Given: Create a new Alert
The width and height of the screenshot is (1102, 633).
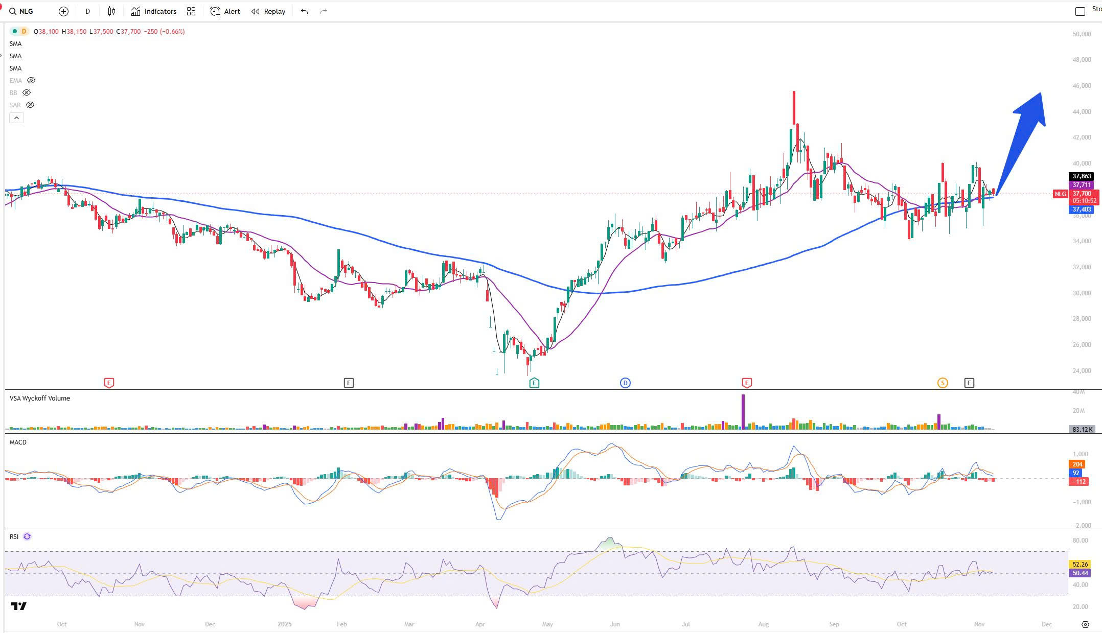Looking at the screenshot, I should [x=225, y=11].
